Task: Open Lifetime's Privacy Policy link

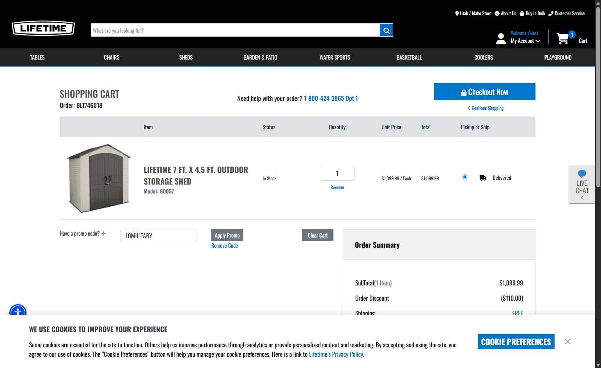Action: (336, 354)
